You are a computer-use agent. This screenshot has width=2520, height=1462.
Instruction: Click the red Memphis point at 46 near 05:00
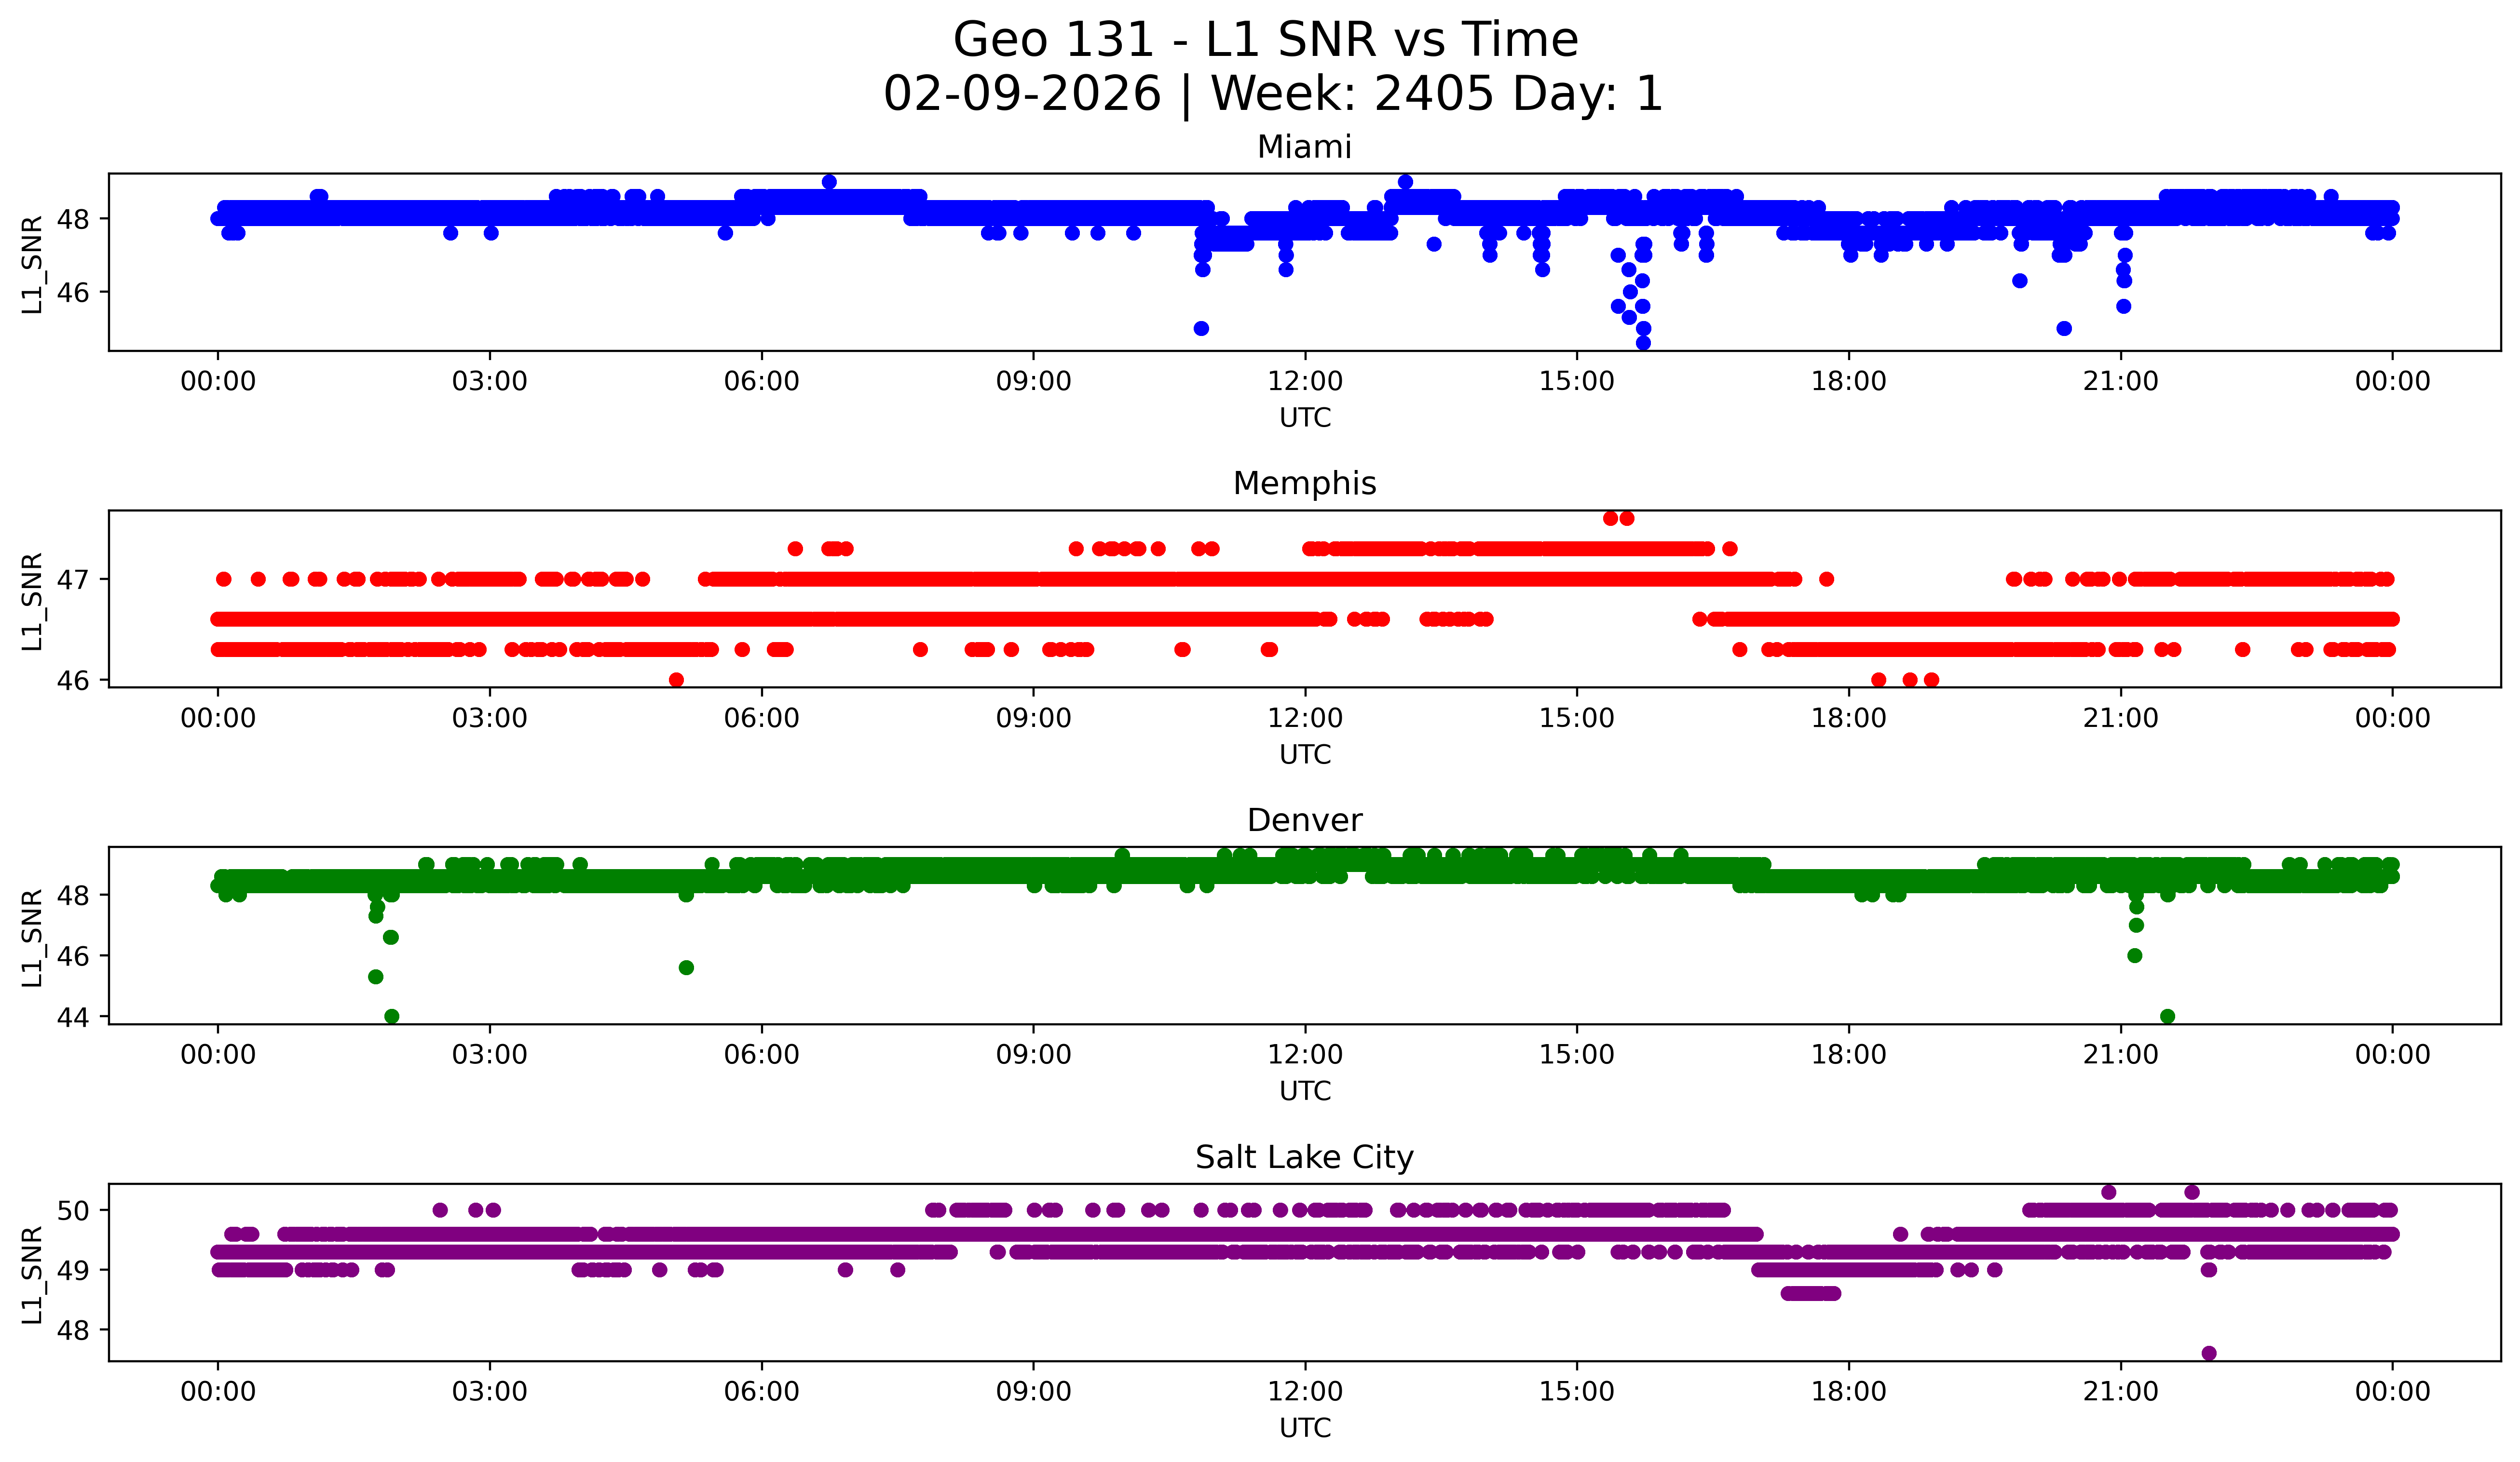676,680
